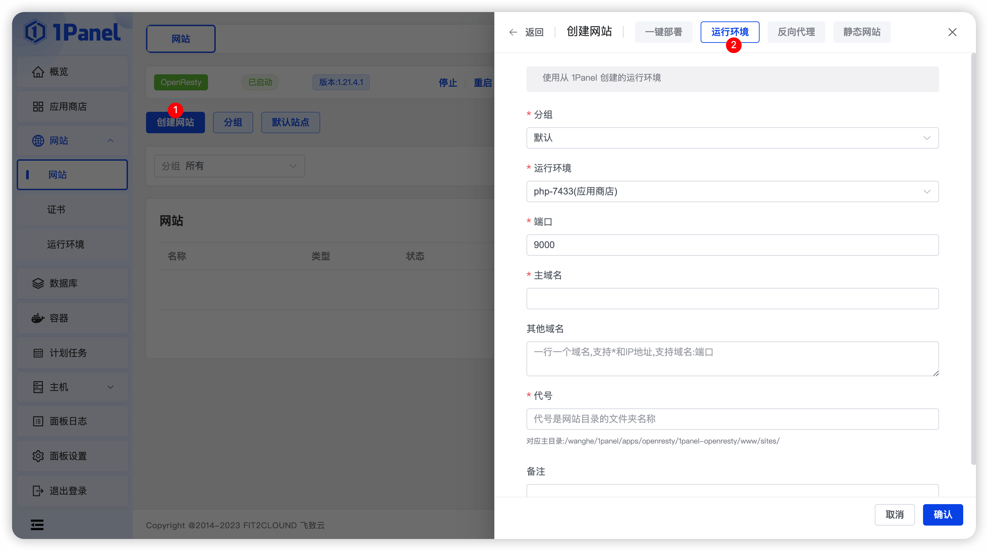Click the sidebar collapse icon
The image size is (988, 551).
(x=37, y=525)
